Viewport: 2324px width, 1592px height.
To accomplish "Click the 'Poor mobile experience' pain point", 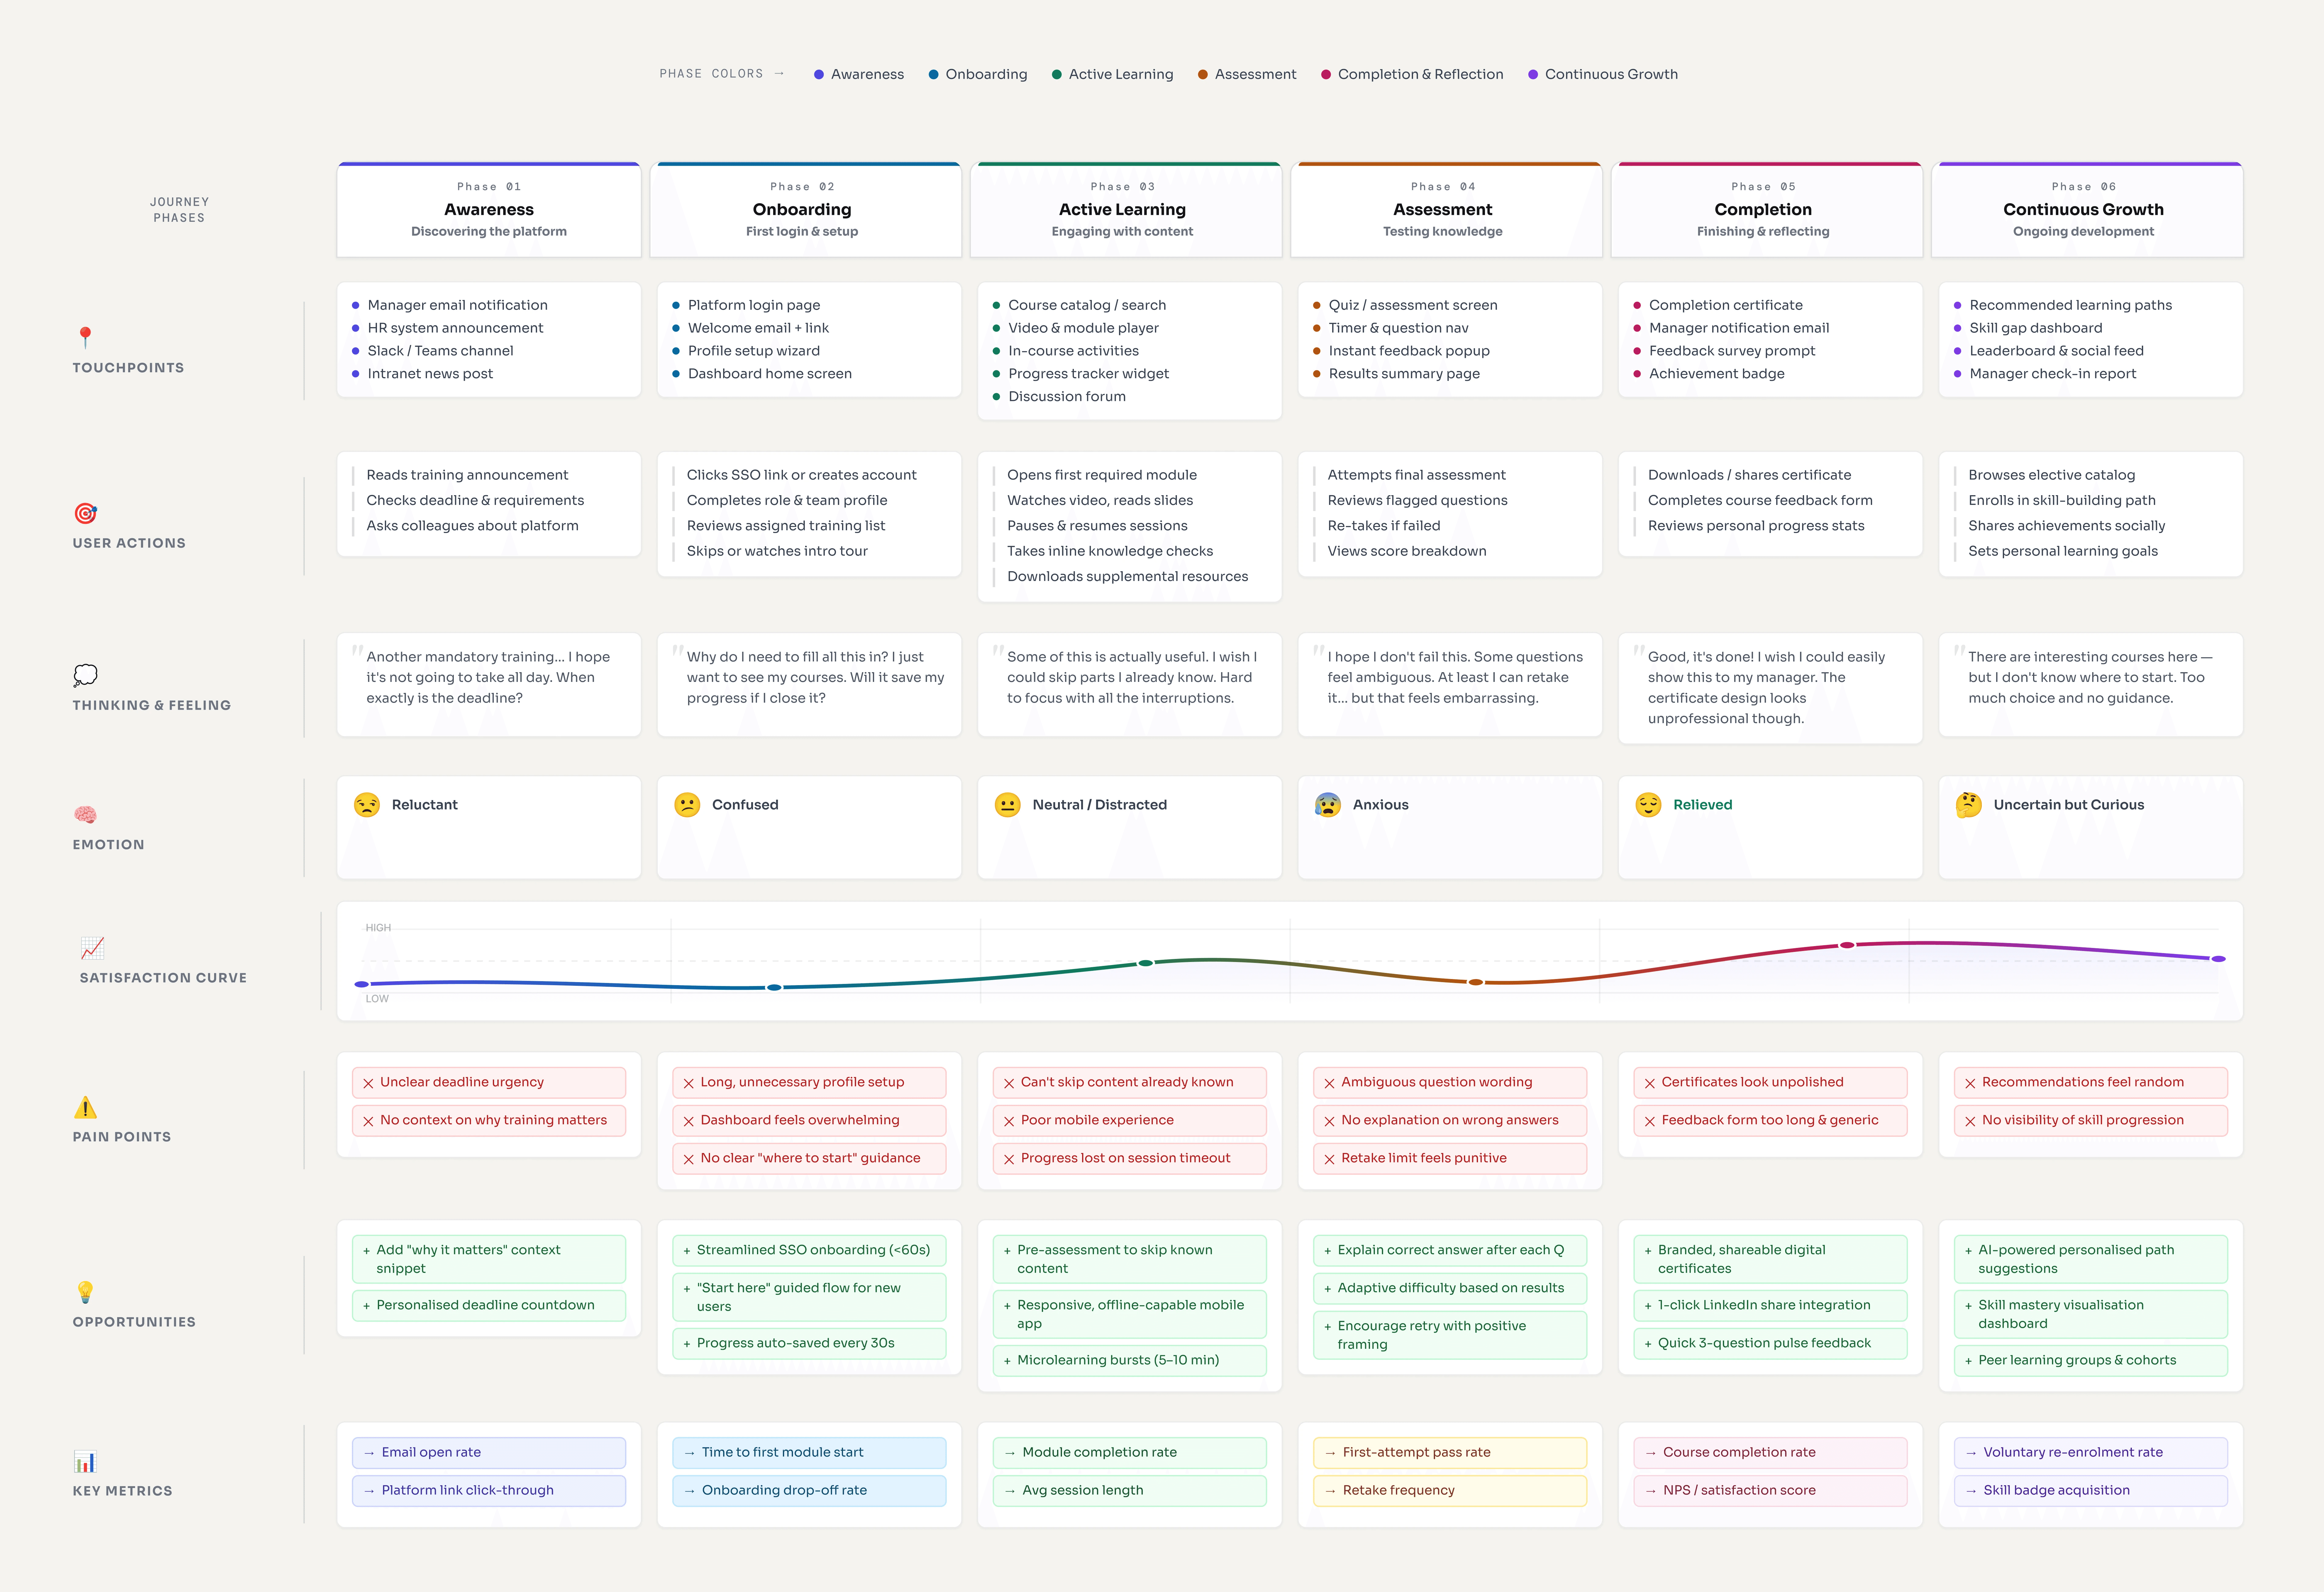I will click(x=1129, y=1120).
